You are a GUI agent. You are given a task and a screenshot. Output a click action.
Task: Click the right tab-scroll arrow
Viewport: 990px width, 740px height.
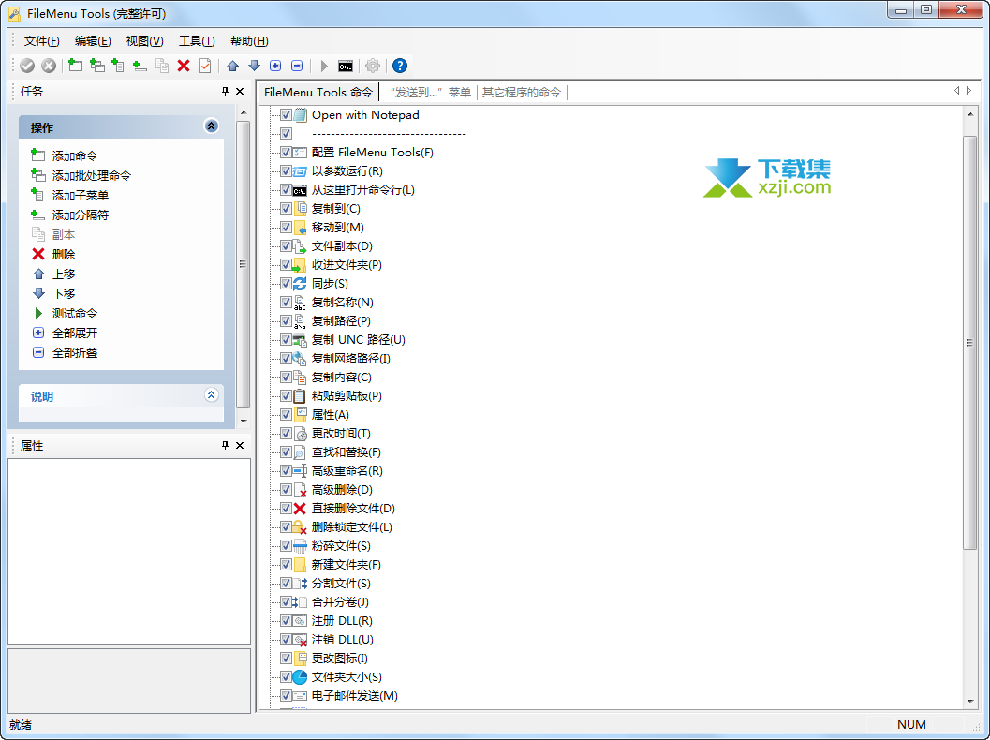(x=969, y=91)
